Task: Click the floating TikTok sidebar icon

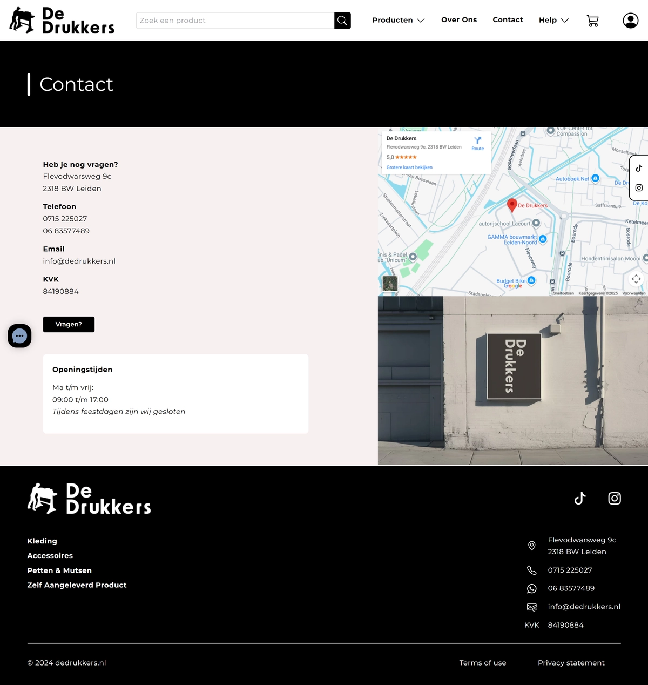Action: [639, 168]
